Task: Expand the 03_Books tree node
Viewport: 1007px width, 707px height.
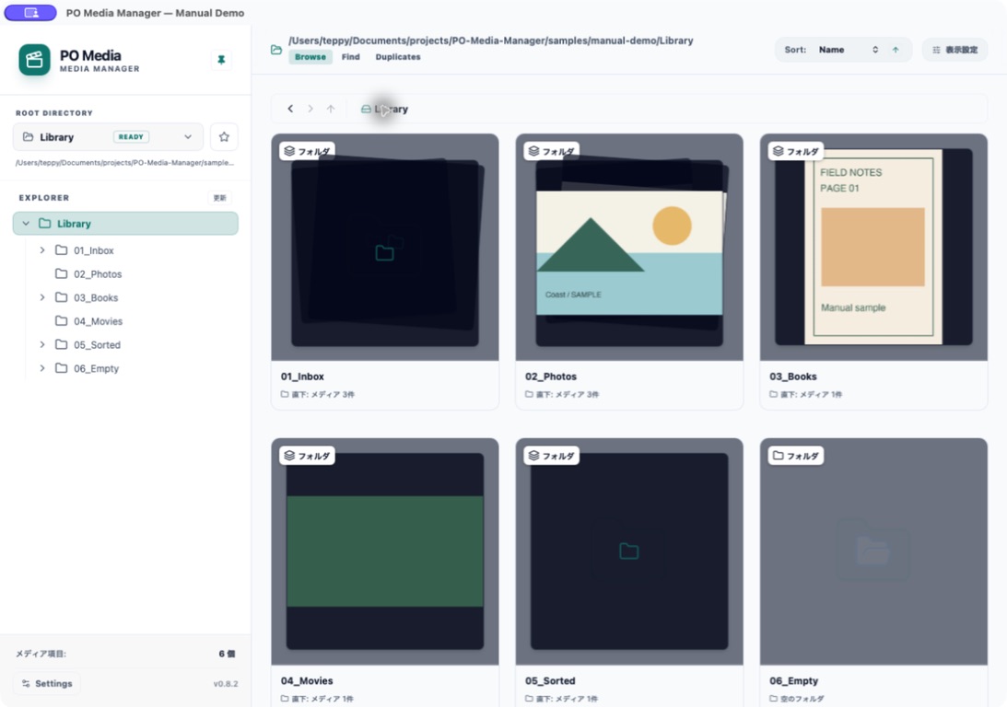Action: pos(42,297)
